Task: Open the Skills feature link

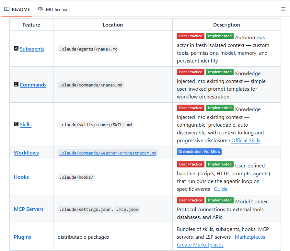Action: (x=26, y=125)
